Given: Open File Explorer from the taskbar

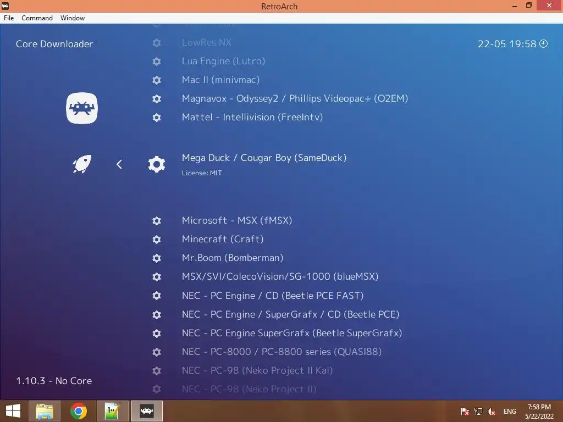Looking at the screenshot, I should 44,411.
